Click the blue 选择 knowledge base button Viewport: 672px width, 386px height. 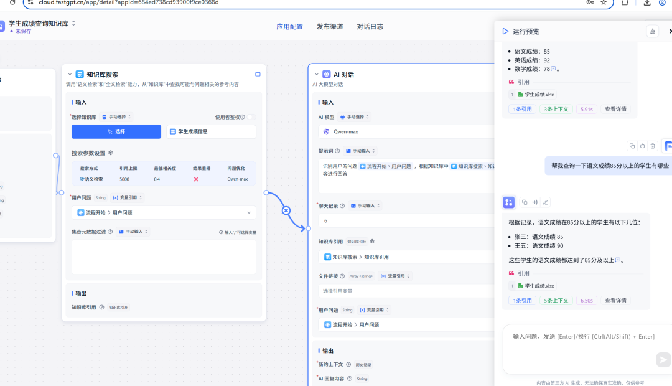click(x=116, y=131)
